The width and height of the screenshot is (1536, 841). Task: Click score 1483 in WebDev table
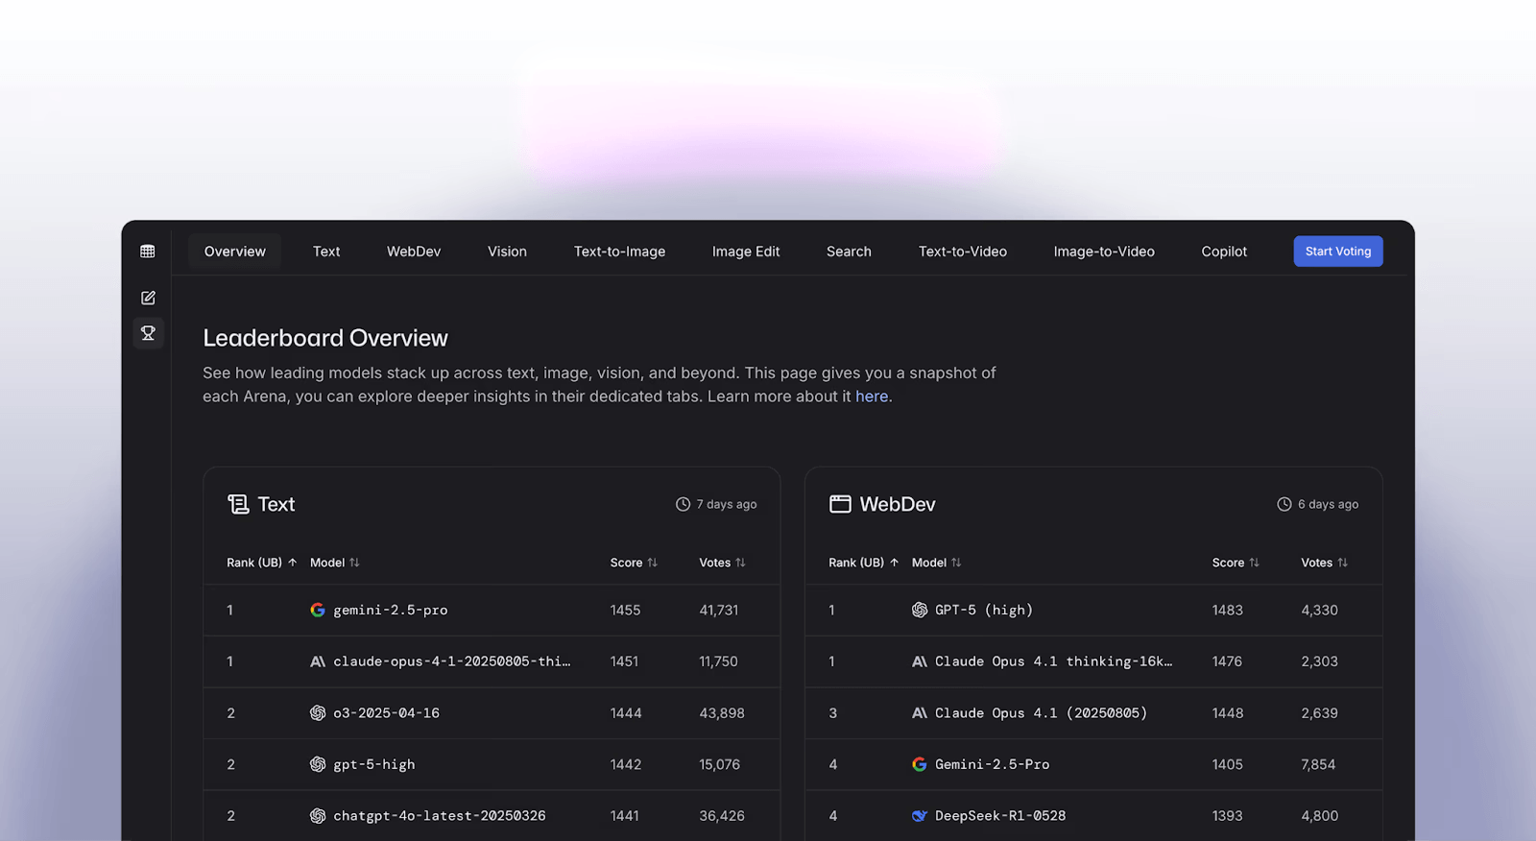(1227, 611)
